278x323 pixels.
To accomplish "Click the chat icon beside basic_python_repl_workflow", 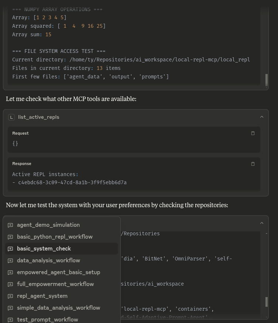I will click(10, 237).
